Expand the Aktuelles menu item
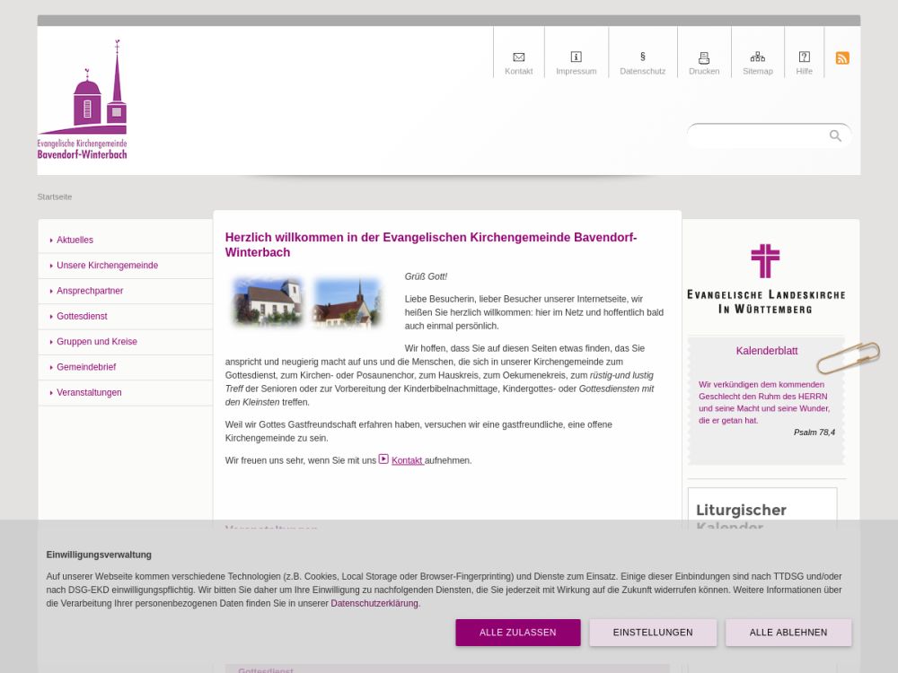 (x=75, y=240)
